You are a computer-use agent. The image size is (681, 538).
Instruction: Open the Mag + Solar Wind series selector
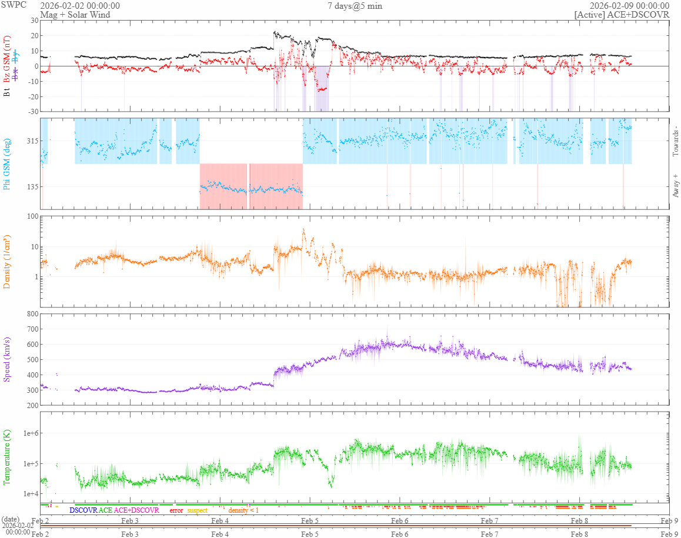click(x=75, y=14)
